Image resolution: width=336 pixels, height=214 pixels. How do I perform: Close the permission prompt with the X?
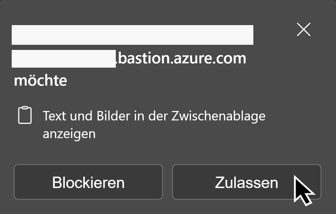(303, 30)
